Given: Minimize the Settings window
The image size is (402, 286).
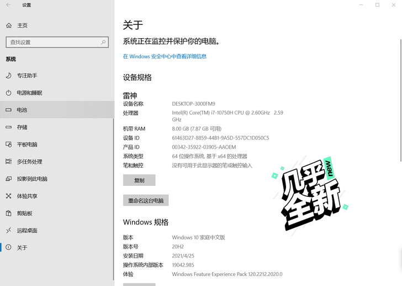Looking at the screenshot, I should pos(361,5).
